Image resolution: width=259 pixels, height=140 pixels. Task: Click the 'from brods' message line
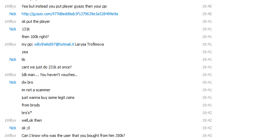tap(31, 105)
